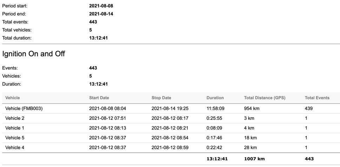Viewport: 340px width, 167px height.
Task: Select the Vehicle 2 row name
Action: pos(15,118)
